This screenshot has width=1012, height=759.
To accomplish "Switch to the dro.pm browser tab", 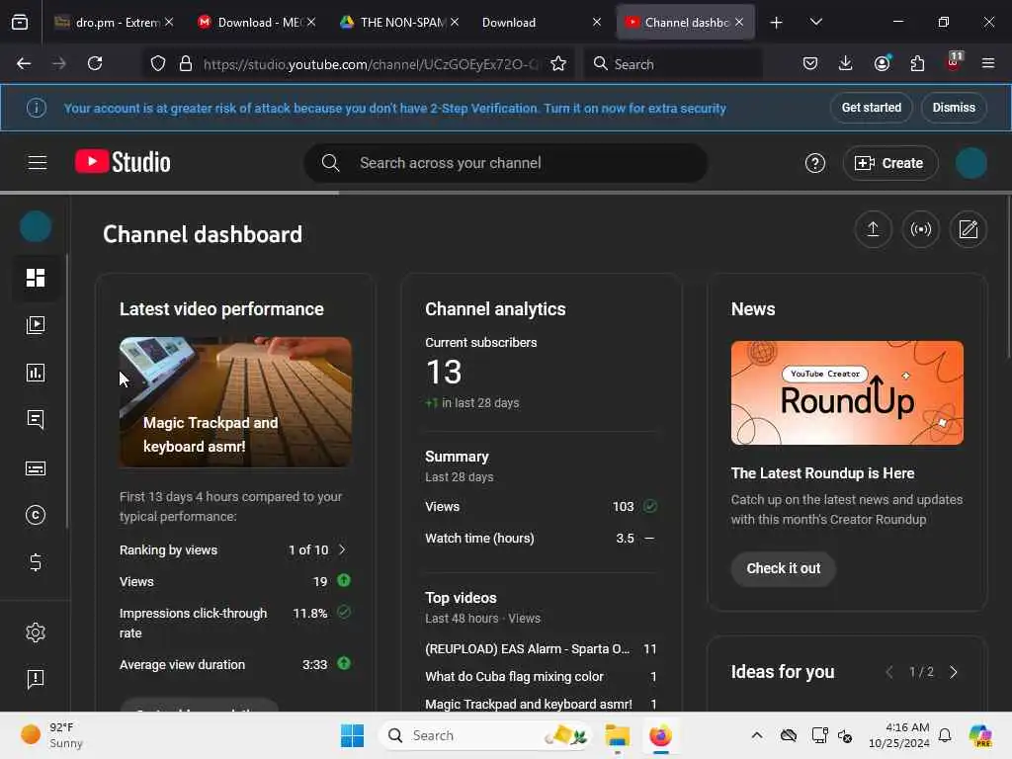I will (x=114, y=23).
